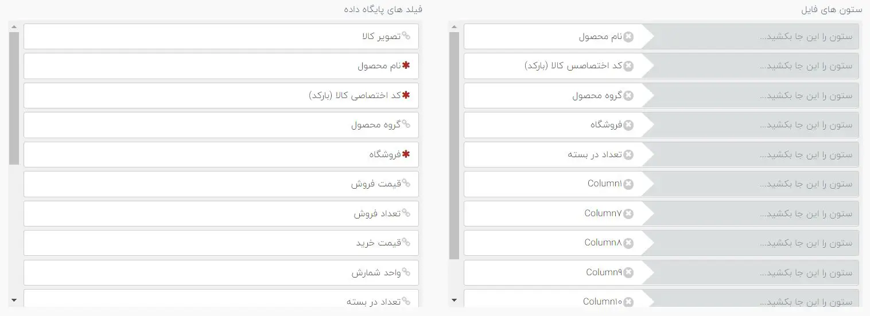
Task: Remove the تعداد در بسته file column
Action: pyautogui.click(x=628, y=155)
